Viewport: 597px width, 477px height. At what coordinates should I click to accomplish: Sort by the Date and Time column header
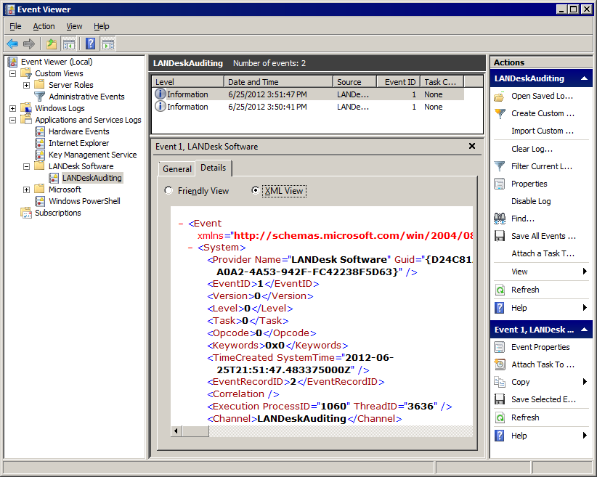pos(278,82)
